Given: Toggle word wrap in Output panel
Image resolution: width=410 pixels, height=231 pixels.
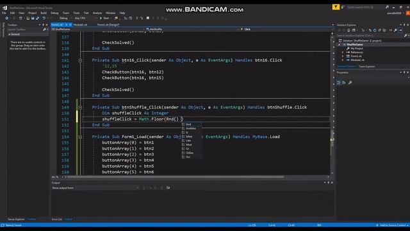Looking at the screenshot, I should (x=168, y=188).
